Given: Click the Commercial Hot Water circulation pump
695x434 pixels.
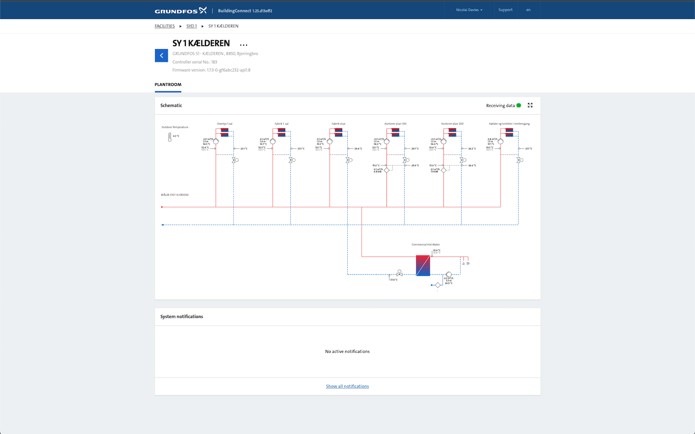Looking at the screenshot, I should click(448, 275).
